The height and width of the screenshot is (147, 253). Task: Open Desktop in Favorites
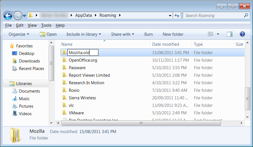click(27, 54)
